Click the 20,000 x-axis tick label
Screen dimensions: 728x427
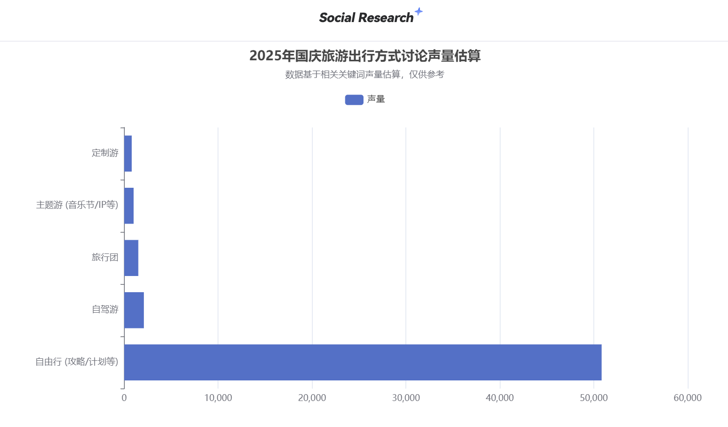pos(312,398)
